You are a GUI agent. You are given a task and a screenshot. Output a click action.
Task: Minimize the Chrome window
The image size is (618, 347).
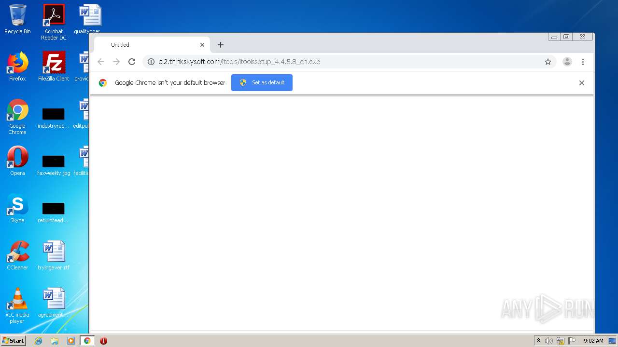[554, 37]
